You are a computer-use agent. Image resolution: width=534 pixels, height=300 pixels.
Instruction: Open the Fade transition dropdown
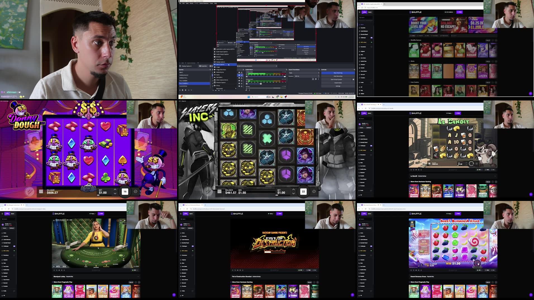coord(304,73)
